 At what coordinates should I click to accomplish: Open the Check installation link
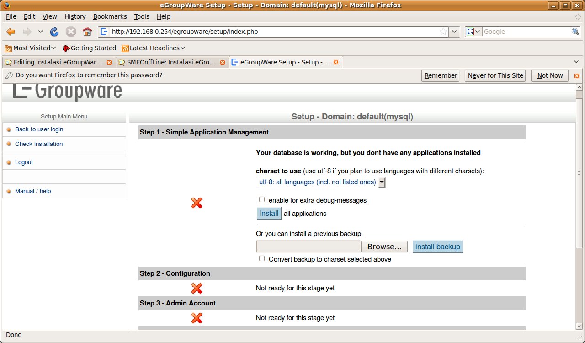coord(39,144)
